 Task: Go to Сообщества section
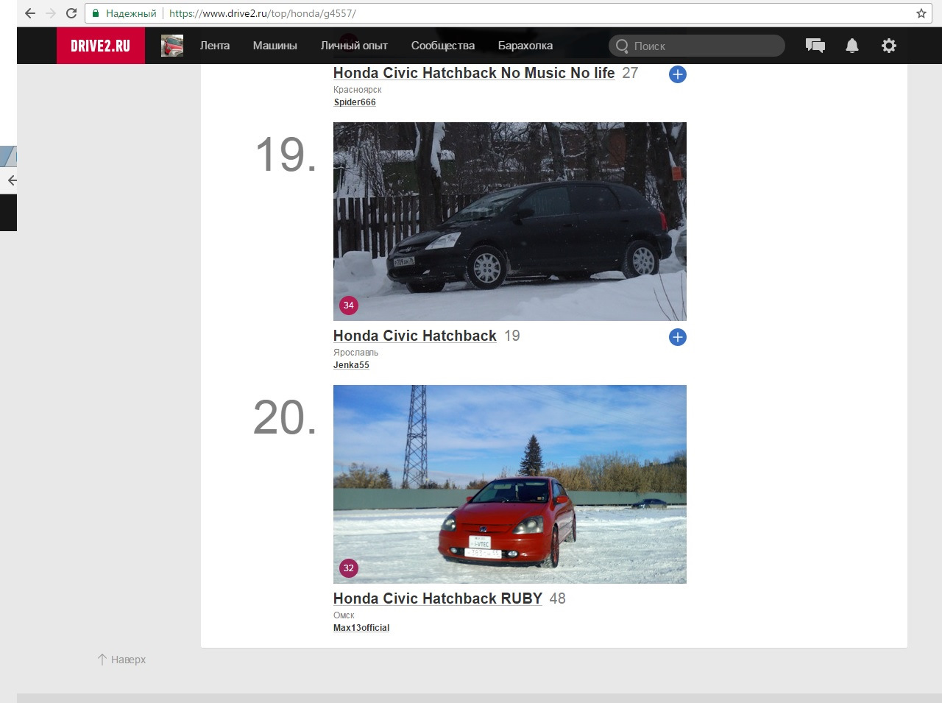pos(443,46)
